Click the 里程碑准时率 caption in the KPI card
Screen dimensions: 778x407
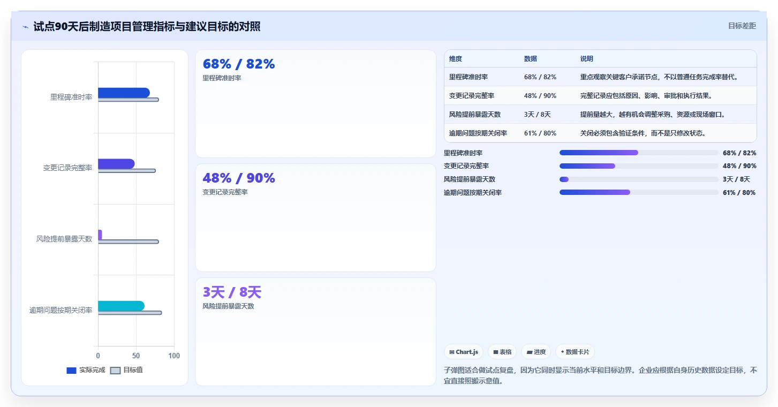coord(222,78)
